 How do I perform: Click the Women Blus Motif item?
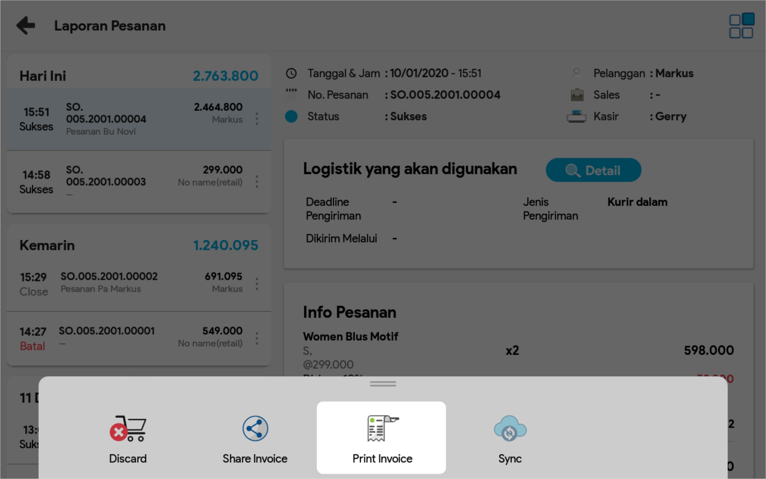pyautogui.click(x=350, y=337)
